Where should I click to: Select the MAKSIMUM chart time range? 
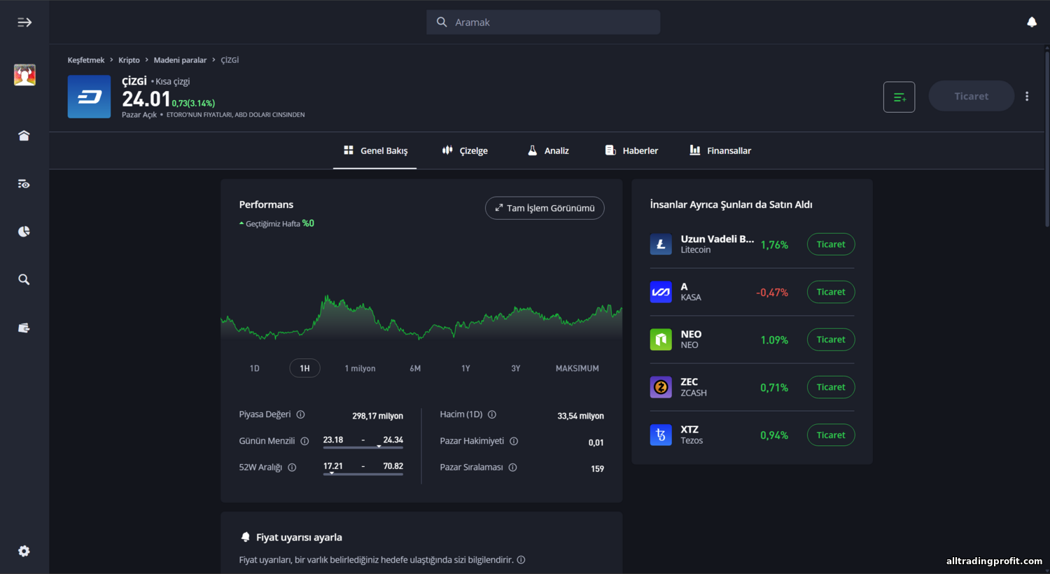pos(577,368)
